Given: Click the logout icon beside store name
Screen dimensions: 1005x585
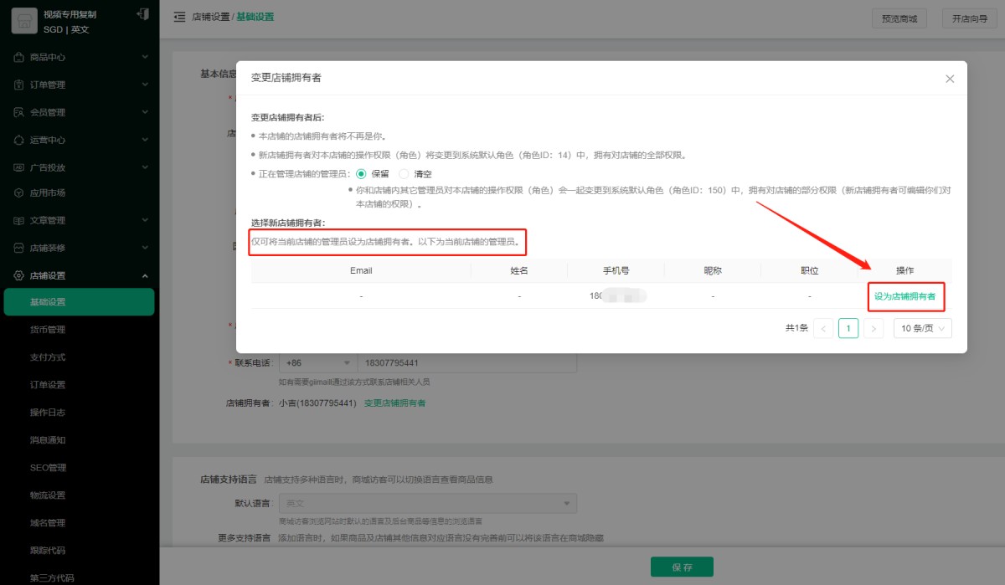Looking at the screenshot, I should pyautogui.click(x=143, y=14).
